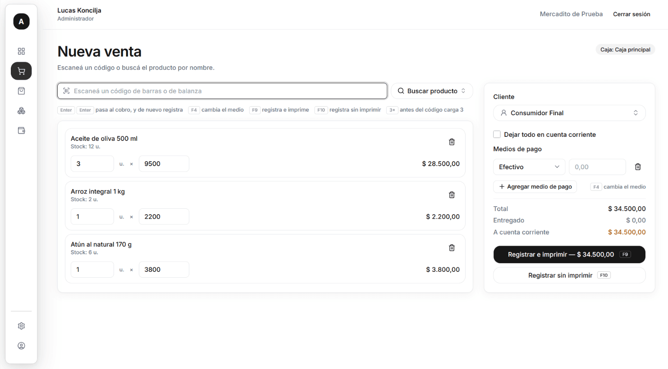This screenshot has width=668, height=369.
Task: Click the Efectivo amount field showing 0,00
Action: tap(597, 167)
